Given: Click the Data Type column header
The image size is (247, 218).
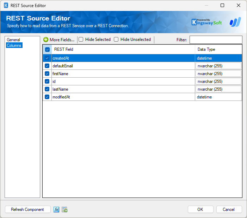Looking at the screenshot, I should click(x=218, y=49).
